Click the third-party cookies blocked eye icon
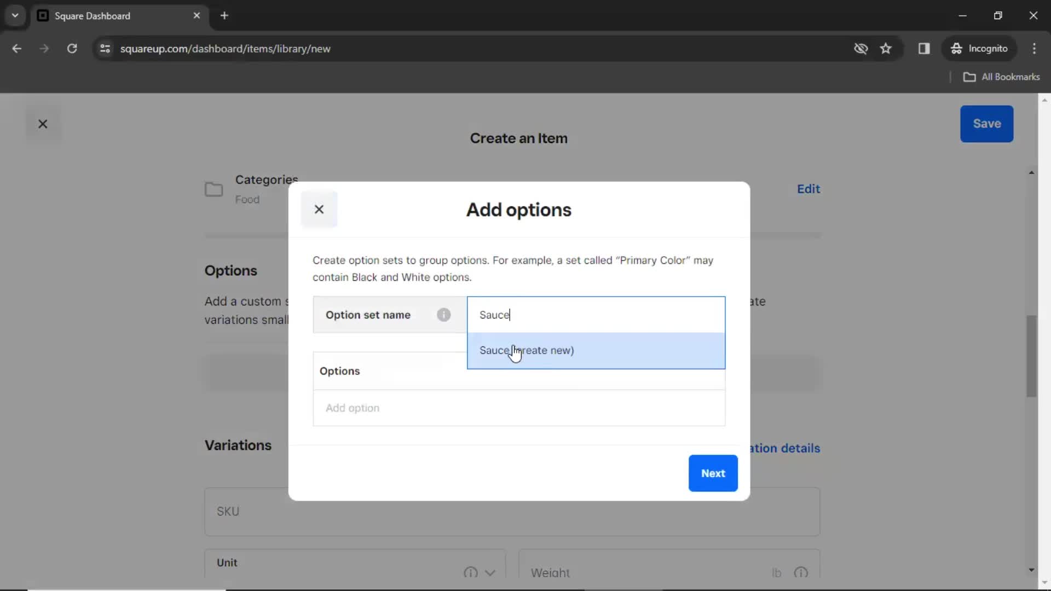Screen dimensions: 1051x591 point(861,49)
